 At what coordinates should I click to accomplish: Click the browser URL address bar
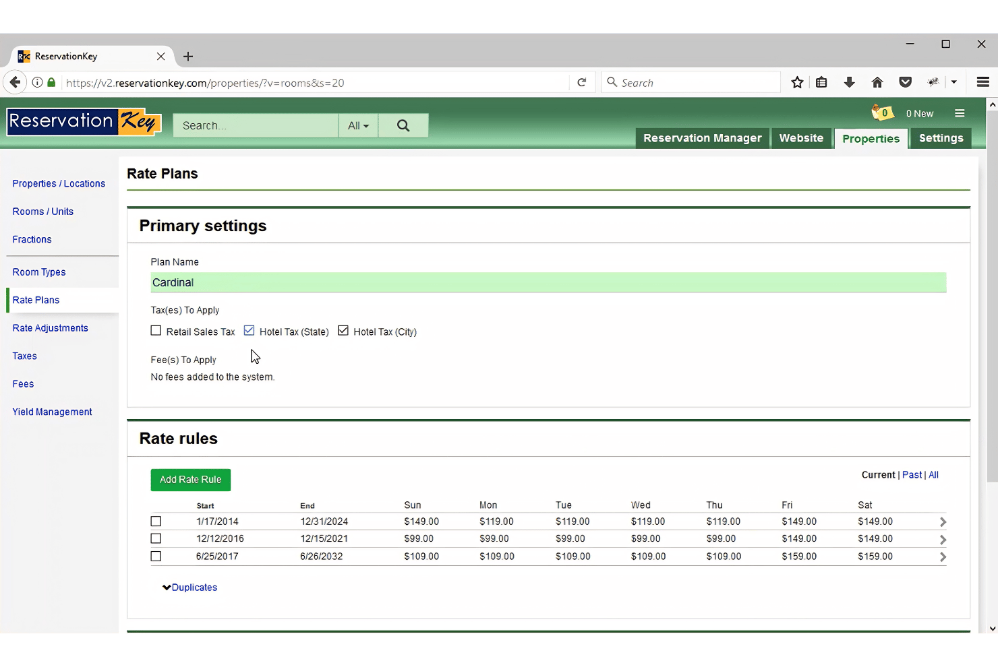click(317, 82)
